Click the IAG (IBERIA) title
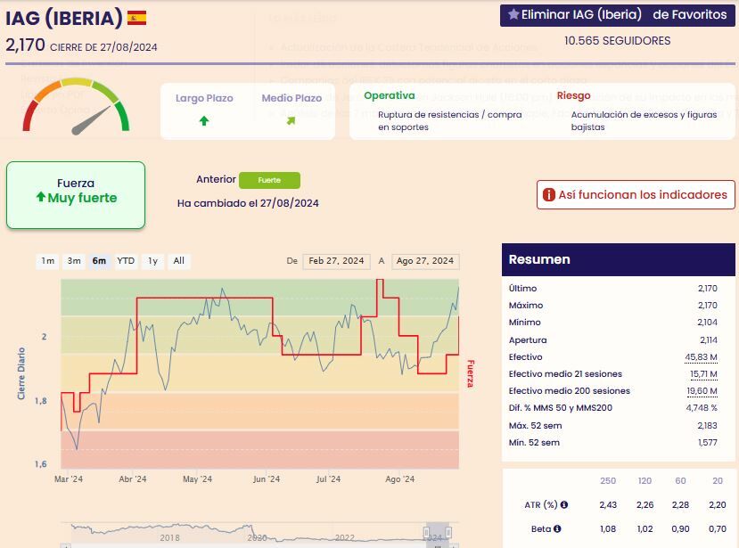 pos(63,18)
